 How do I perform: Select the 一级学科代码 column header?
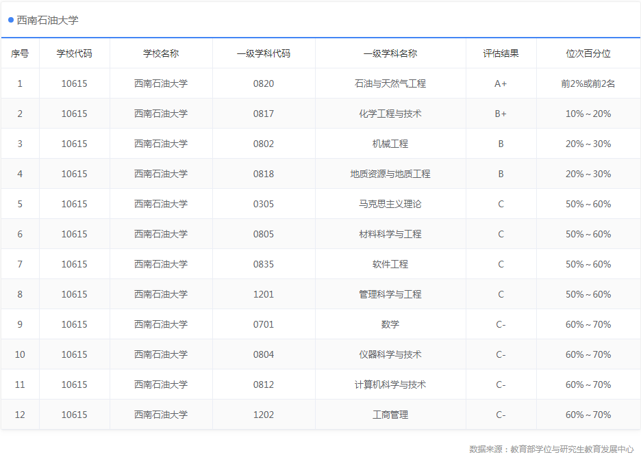coord(263,53)
